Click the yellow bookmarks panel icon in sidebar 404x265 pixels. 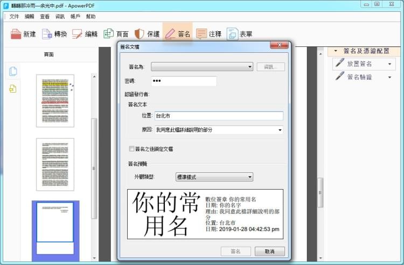12,88
